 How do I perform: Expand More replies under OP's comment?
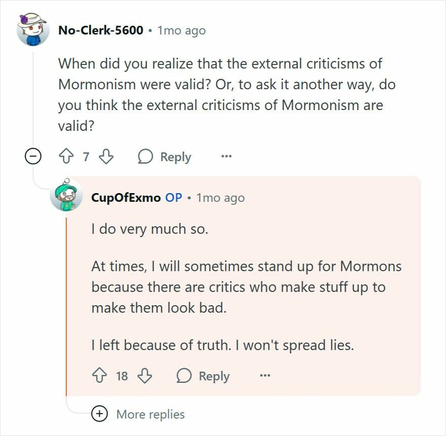pyautogui.click(x=150, y=414)
